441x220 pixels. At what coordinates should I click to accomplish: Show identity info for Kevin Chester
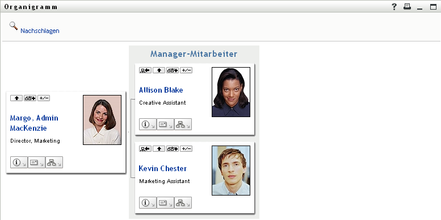pos(148,203)
